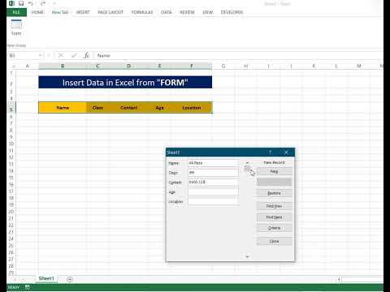Click the previous sheet navigation arrow
The height and width of the screenshot is (292, 390).
15,279
